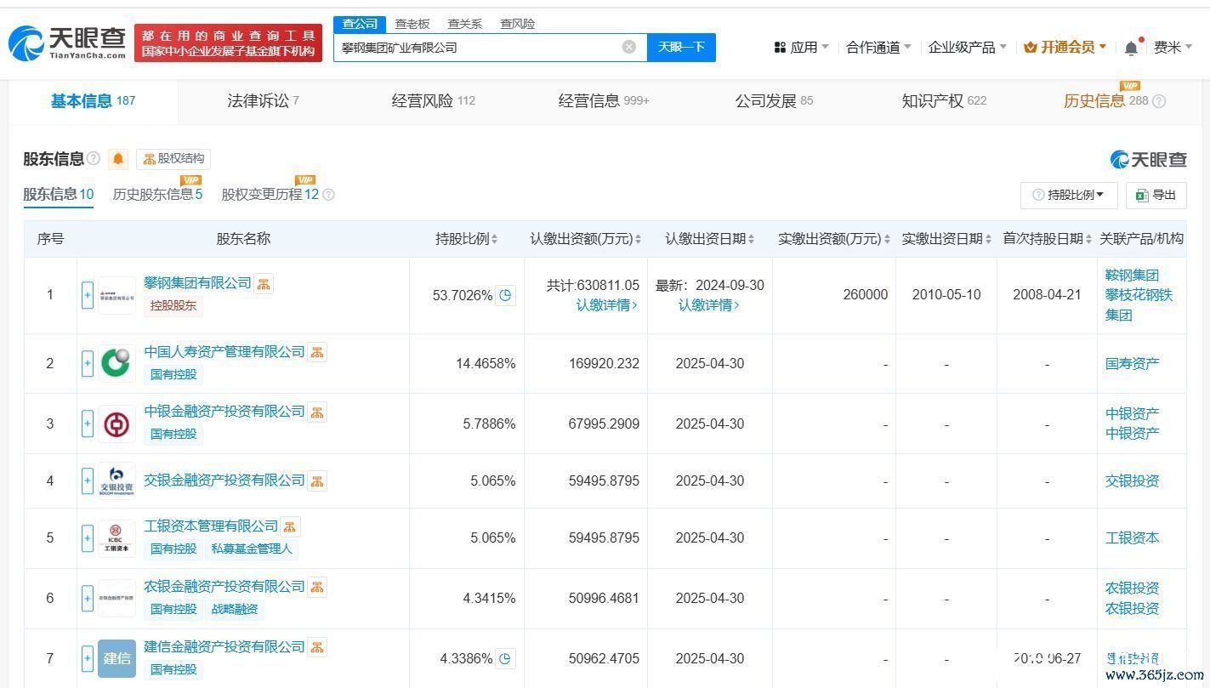Open equity structure icon for 中国人寿资产管理有限公司
Screen dimensions: 1210x688
tap(317, 352)
